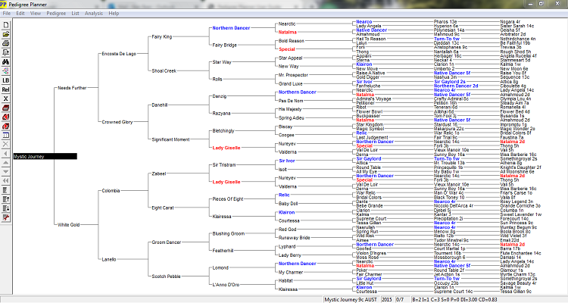
Task: Select Lanello in the pedigree tree
Action: click(108, 260)
